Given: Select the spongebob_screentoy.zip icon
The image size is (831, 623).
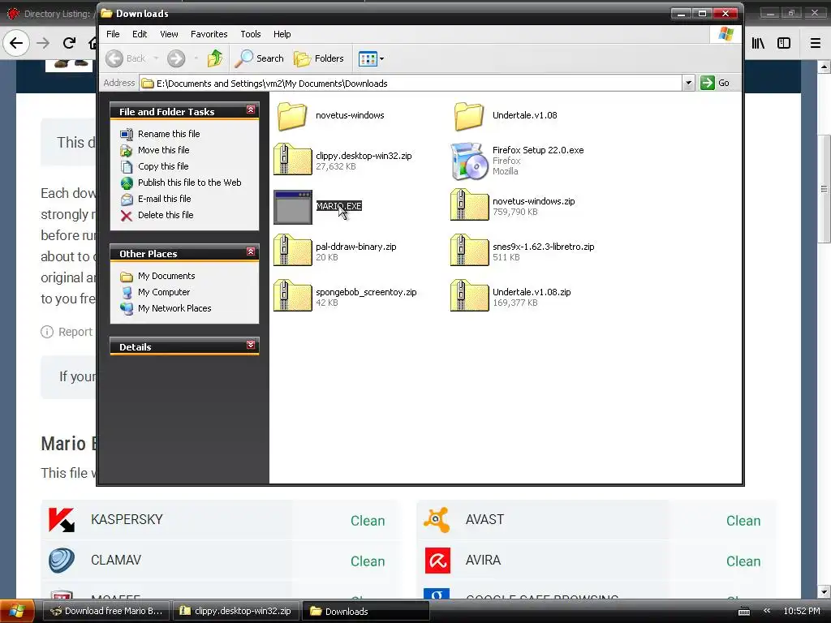Looking at the screenshot, I should (292, 295).
